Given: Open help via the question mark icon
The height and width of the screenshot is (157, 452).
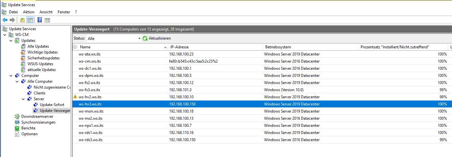Looking at the screenshot, I should coord(40,20).
